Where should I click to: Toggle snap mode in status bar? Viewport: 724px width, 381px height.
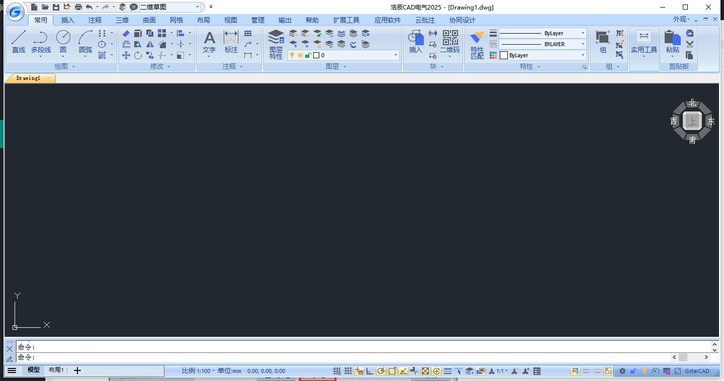click(337, 371)
